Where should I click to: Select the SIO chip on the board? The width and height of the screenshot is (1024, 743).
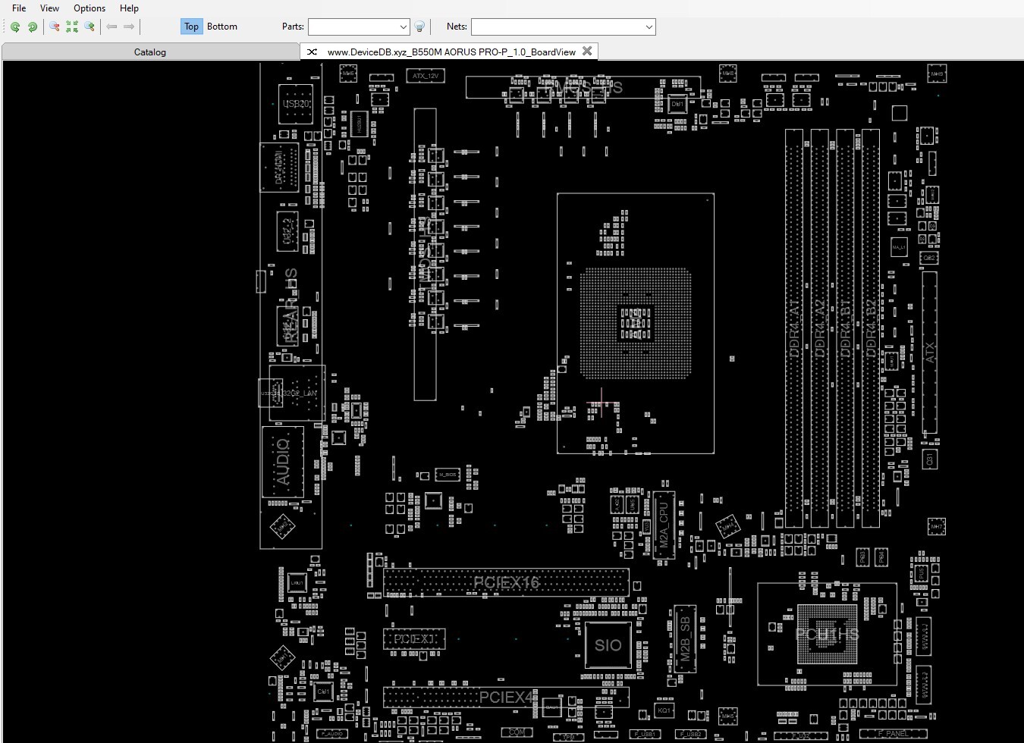608,645
